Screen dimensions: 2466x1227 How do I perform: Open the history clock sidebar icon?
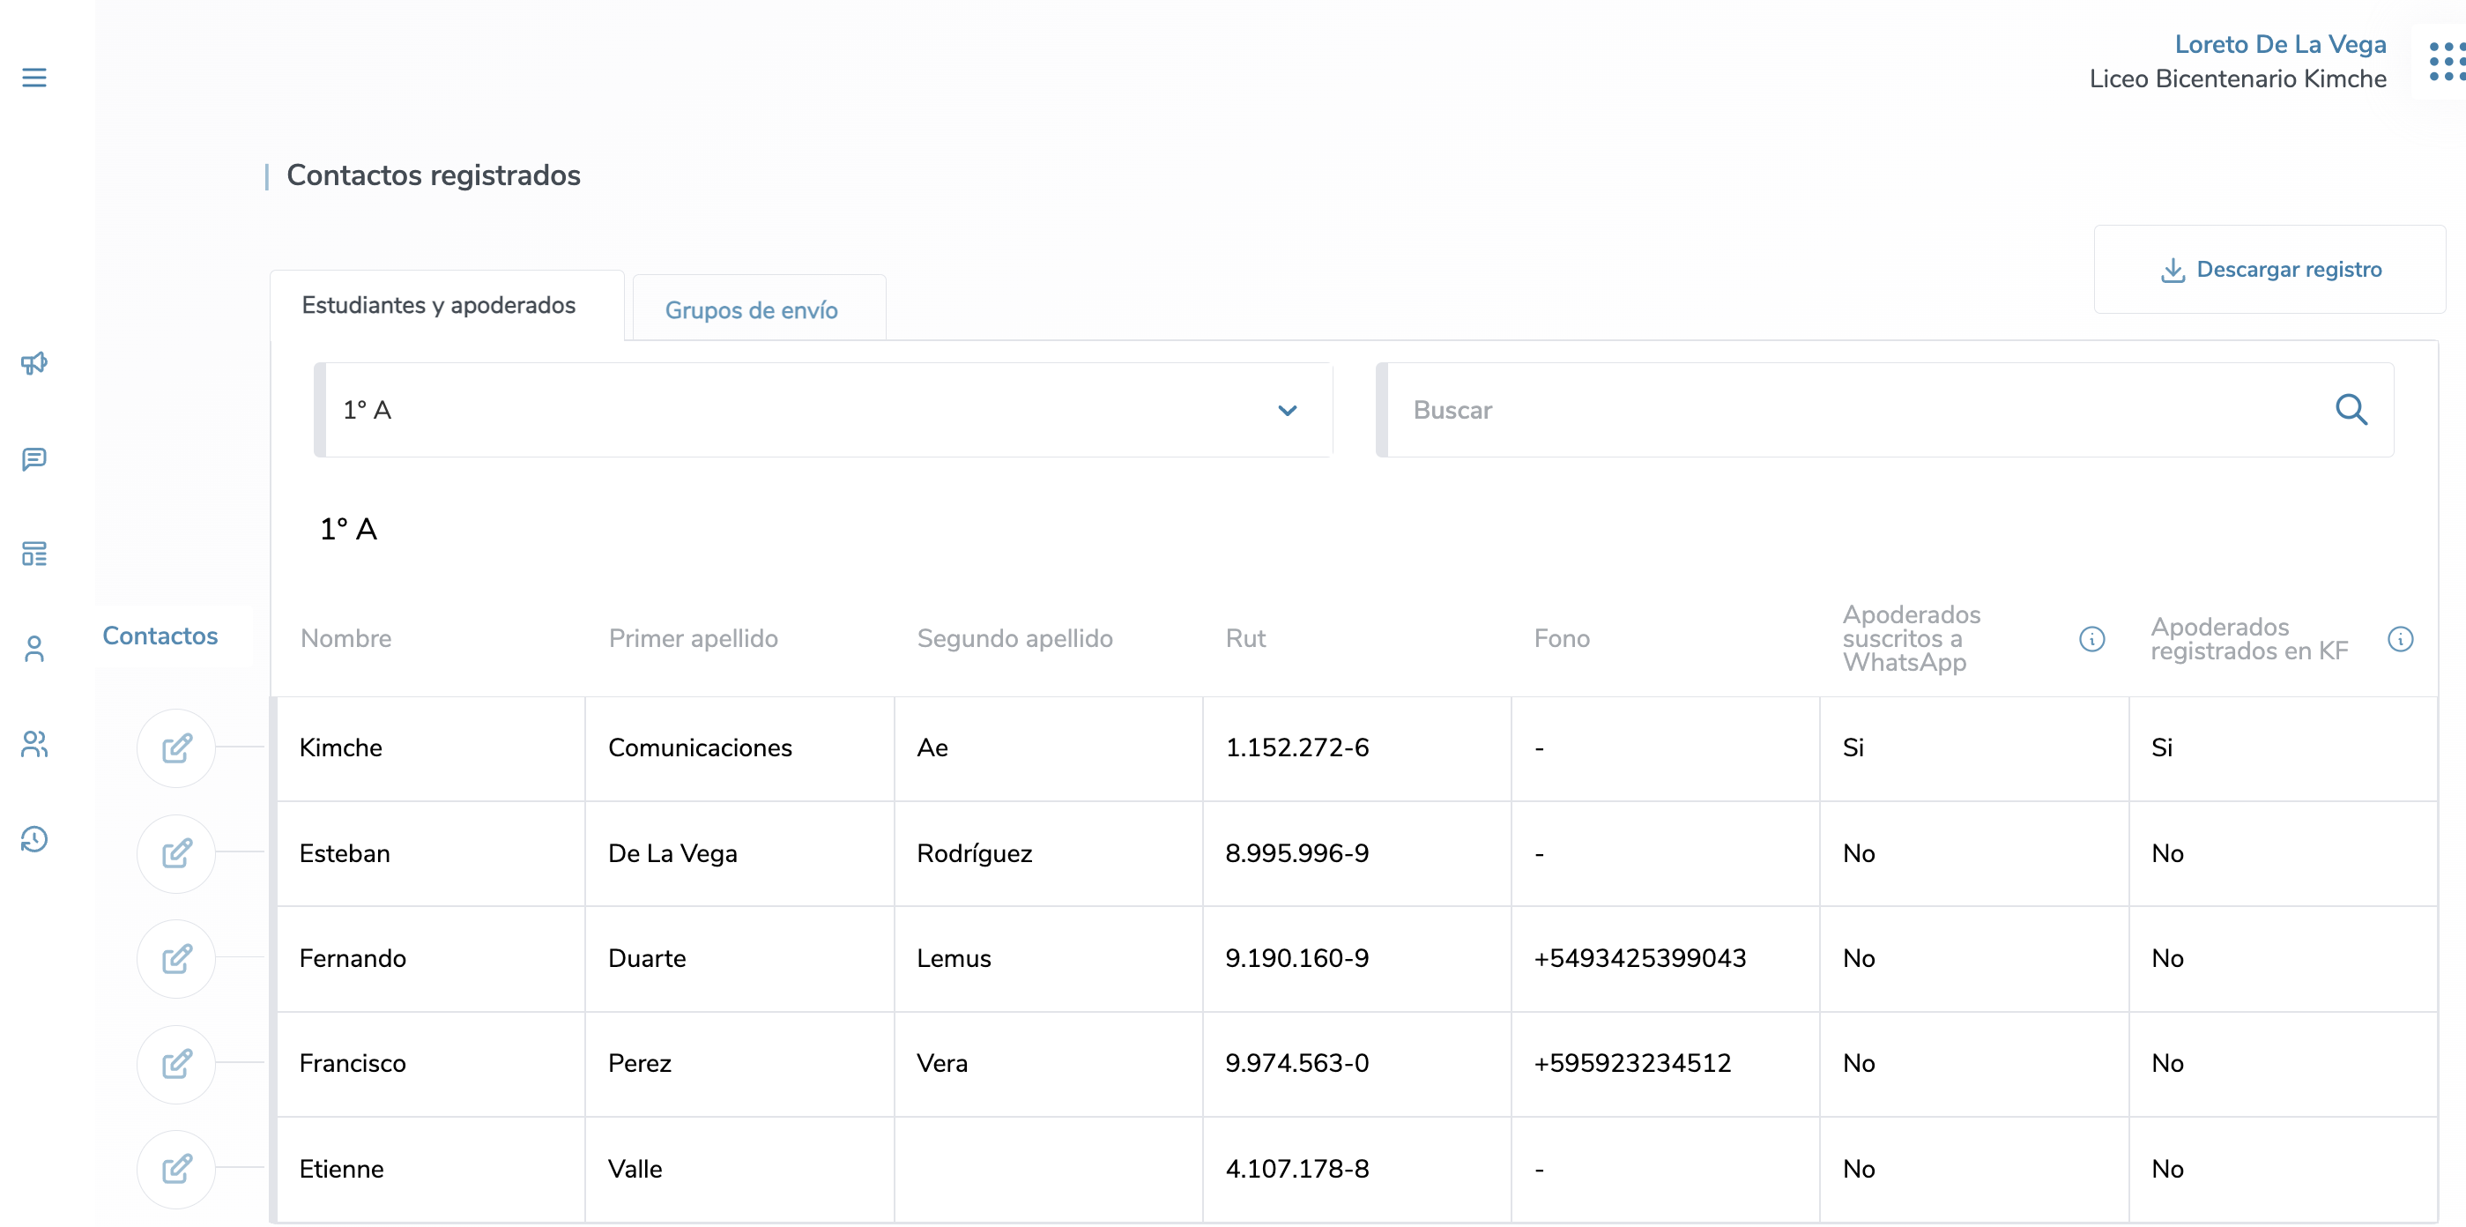[x=34, y=839]
